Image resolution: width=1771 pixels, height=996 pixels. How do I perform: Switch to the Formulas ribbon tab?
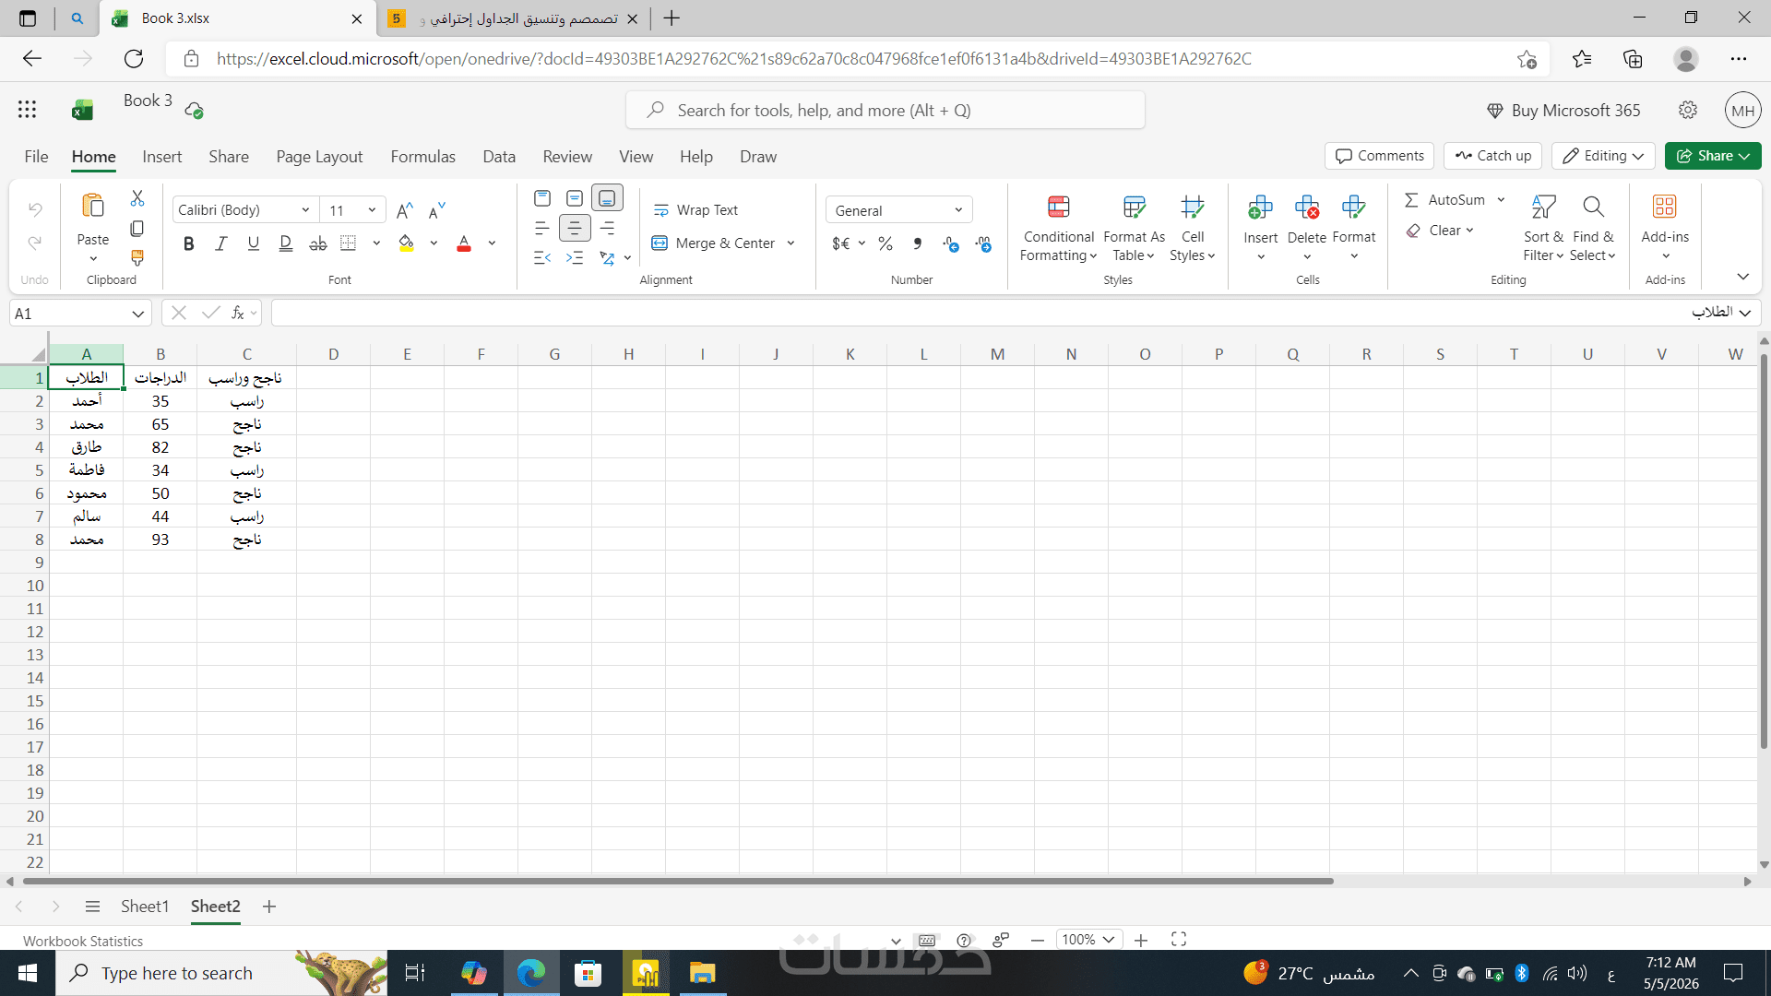click(422, 157)
